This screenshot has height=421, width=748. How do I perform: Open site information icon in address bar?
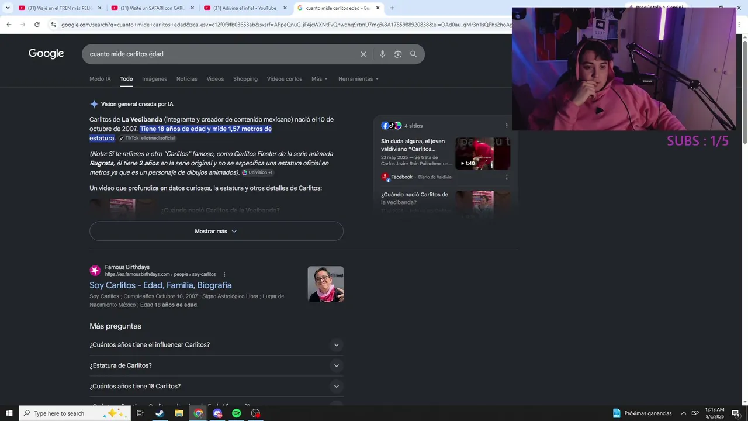pyautogui.click(x=53, y=25)
